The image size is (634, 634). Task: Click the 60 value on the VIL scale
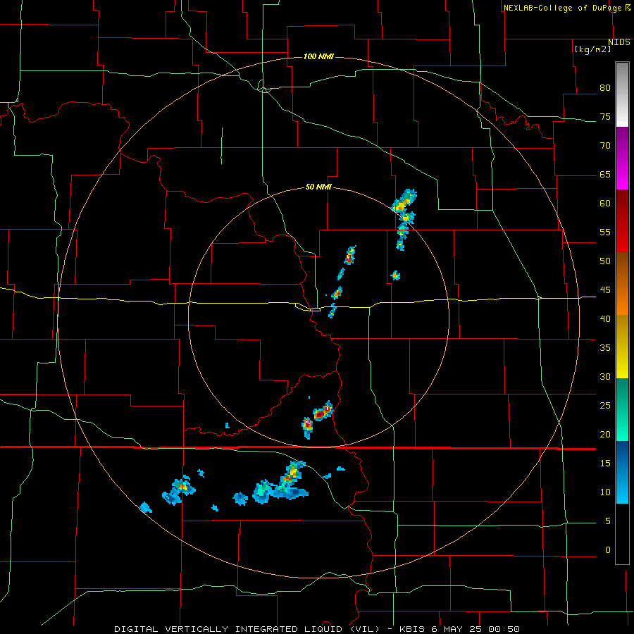(x=605, y=204)
